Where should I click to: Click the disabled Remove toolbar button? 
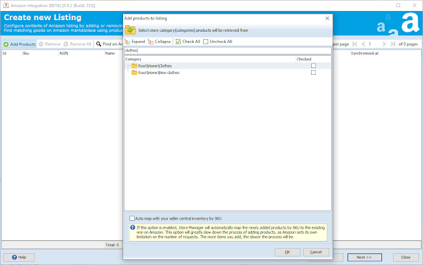49,44
